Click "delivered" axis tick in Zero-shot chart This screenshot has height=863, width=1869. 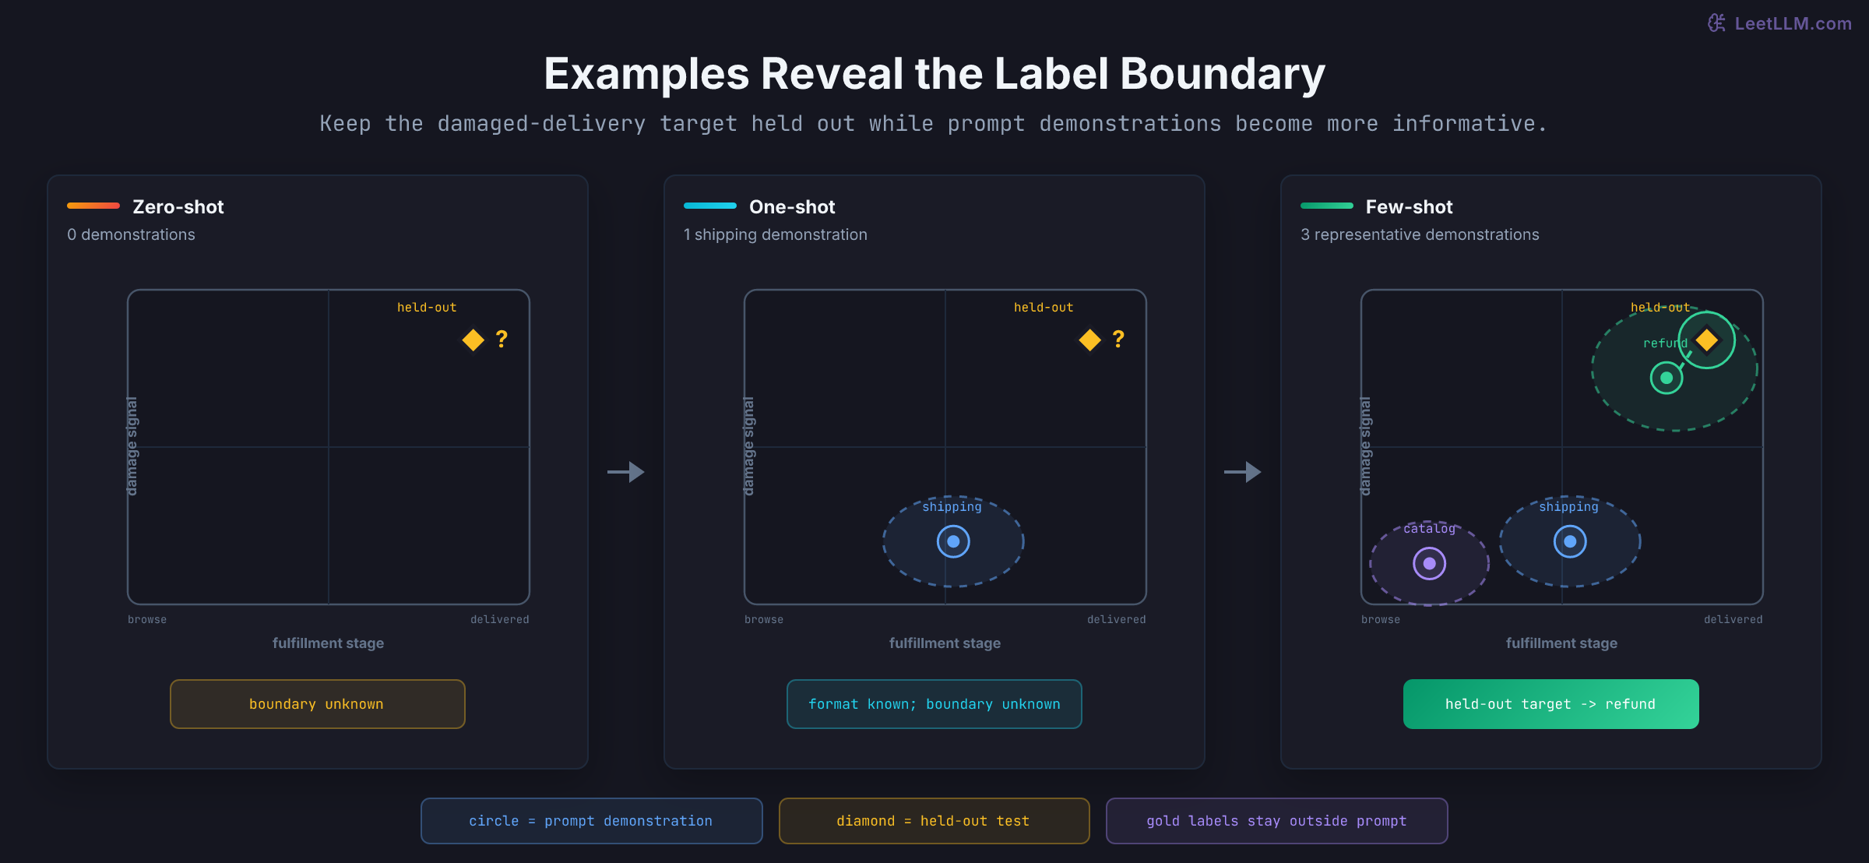click(x=499, y=619)
